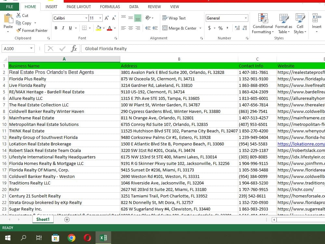Image resolution: width=325 pixels, height=244 pixels.
Task: Open font color dropdown arrow
Action: pos(115,28)
